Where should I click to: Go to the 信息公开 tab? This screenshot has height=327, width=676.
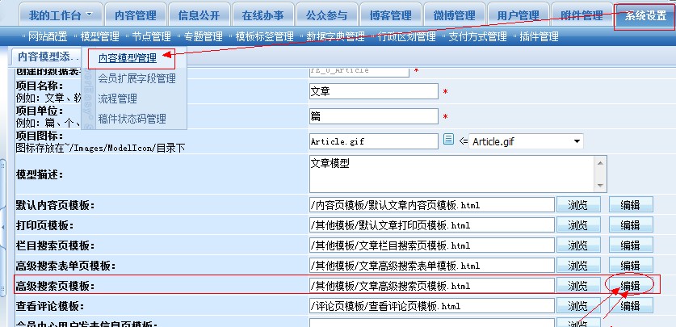(x=199, y=15)
